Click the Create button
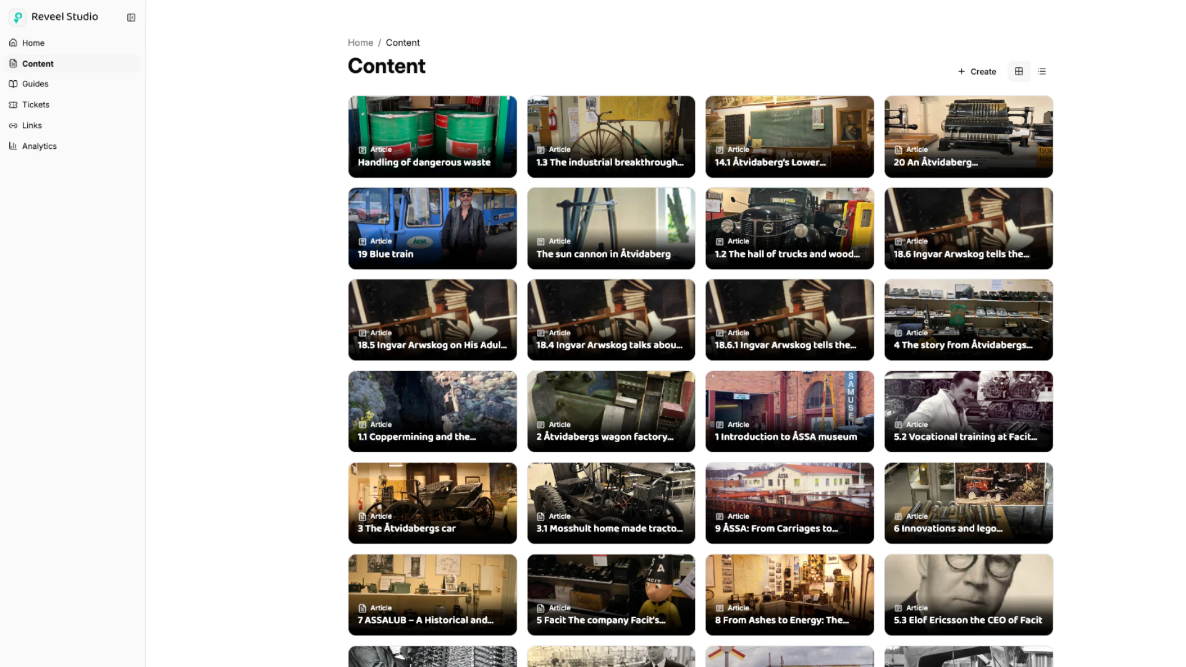The image size is (1186, 667). 977,72
